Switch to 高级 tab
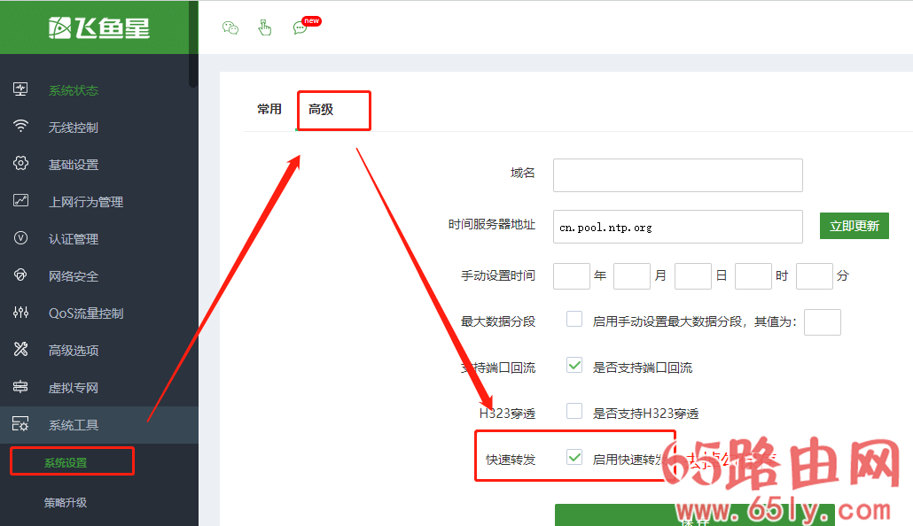 click(321, 110)
